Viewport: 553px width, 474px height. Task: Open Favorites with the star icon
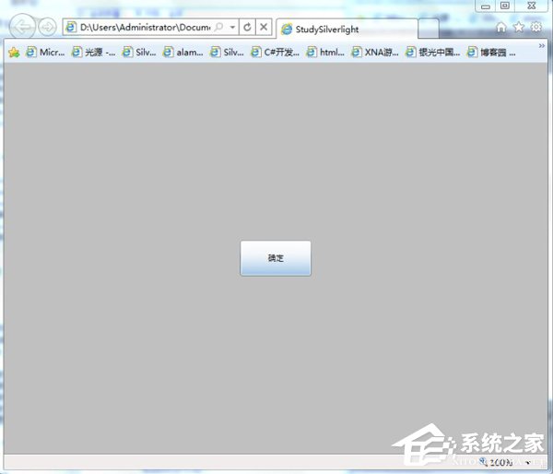[519, 27]
